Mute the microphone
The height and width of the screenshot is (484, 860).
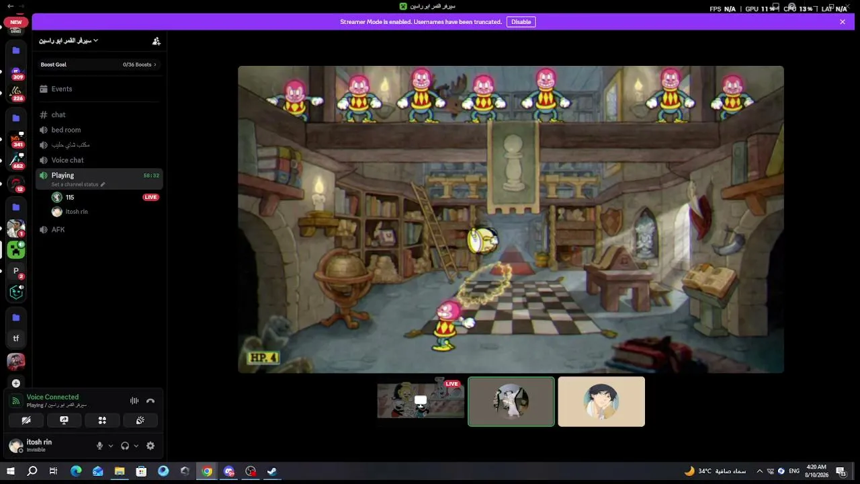click(x=99, y=446)
